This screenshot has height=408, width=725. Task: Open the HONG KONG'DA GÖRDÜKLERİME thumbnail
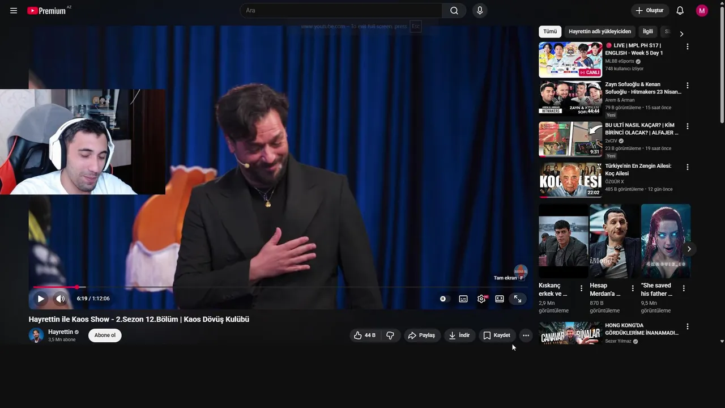pyautogui.click(x=570, y=334)
